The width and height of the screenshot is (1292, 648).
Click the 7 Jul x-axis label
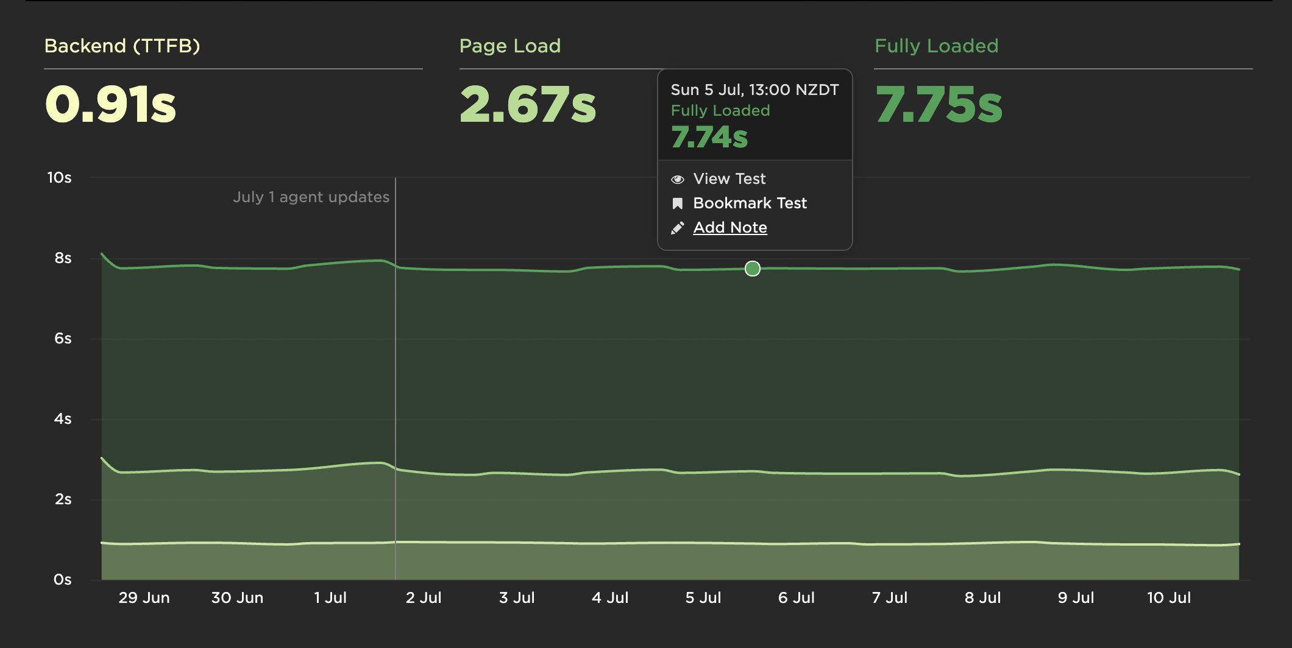890,597
